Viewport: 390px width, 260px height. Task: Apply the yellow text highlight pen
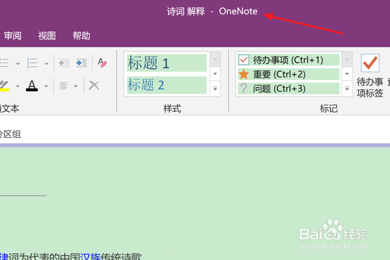coord(5,86)
